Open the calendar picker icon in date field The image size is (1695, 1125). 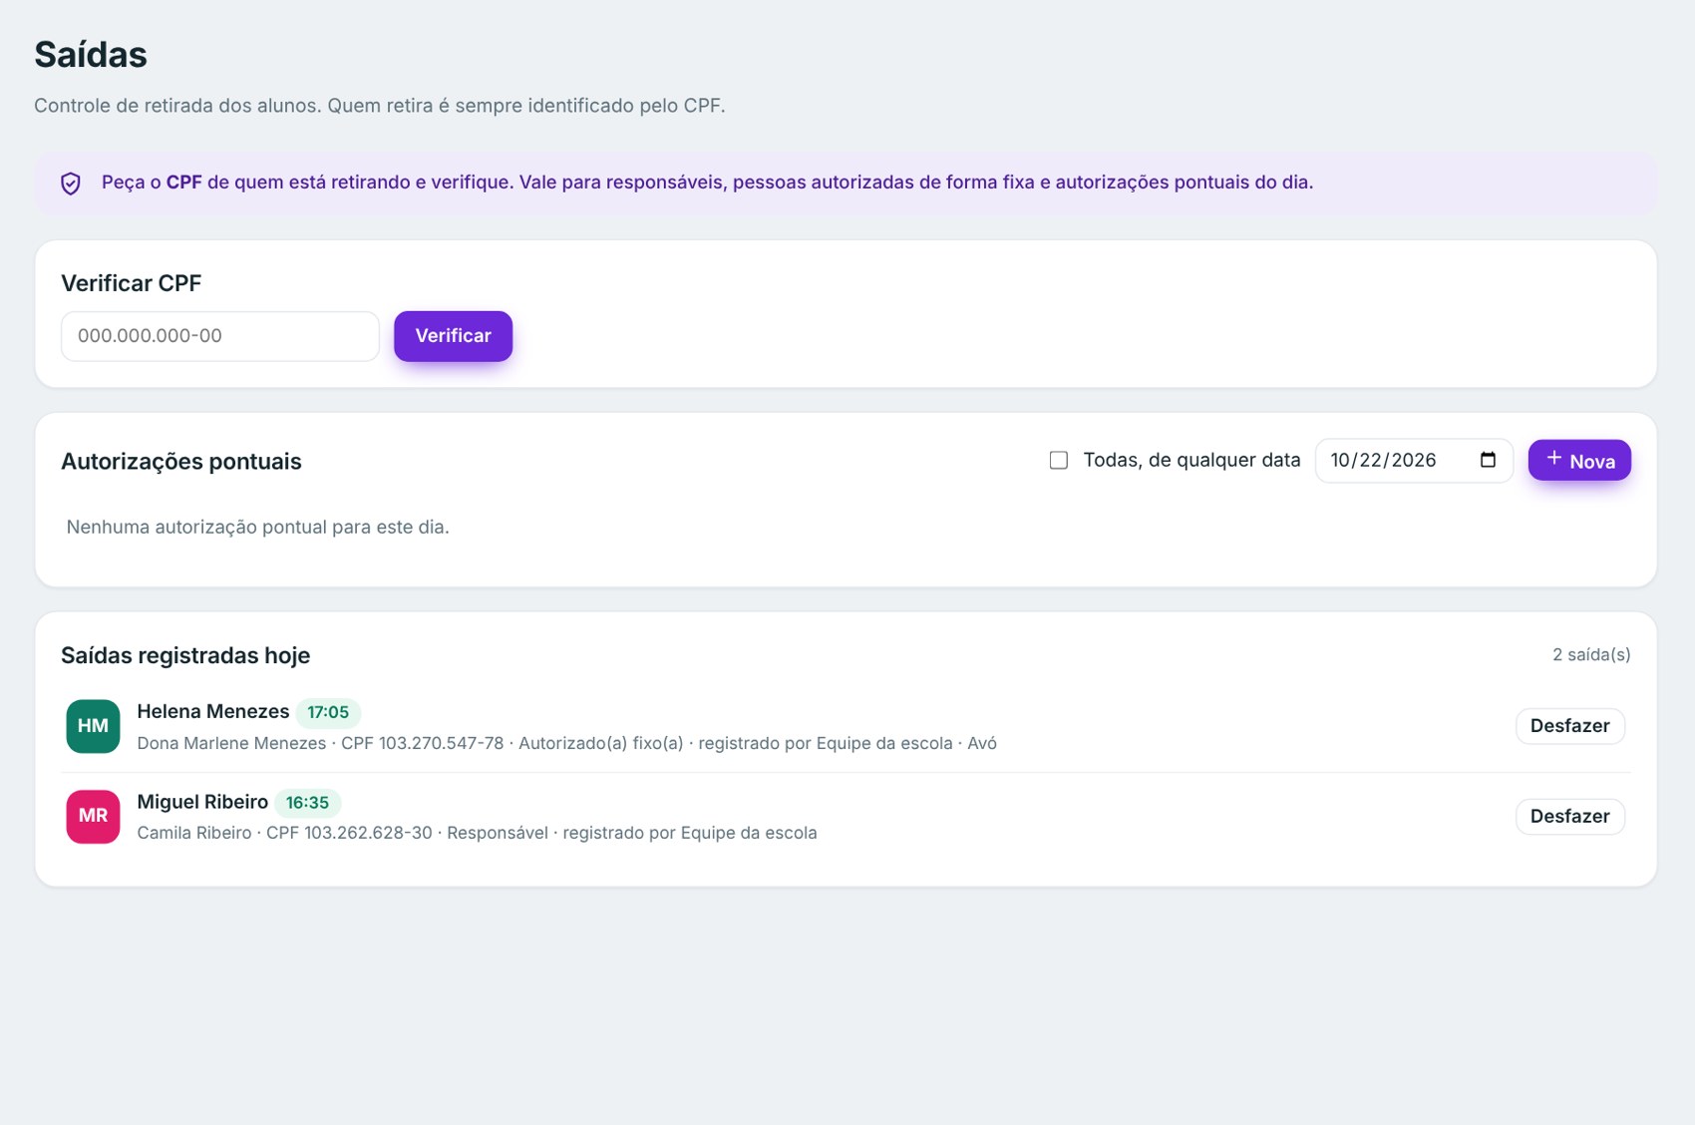(1488, 460)
